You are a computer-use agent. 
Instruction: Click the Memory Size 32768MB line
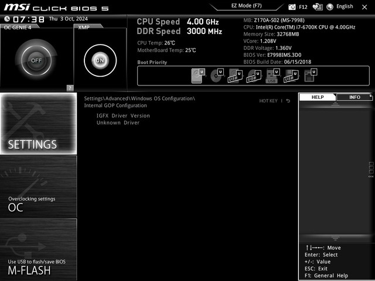(x=271, y=34)
